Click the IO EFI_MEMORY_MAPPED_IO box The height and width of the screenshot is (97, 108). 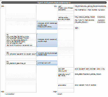pyautogui.click(x=21, y=63)
